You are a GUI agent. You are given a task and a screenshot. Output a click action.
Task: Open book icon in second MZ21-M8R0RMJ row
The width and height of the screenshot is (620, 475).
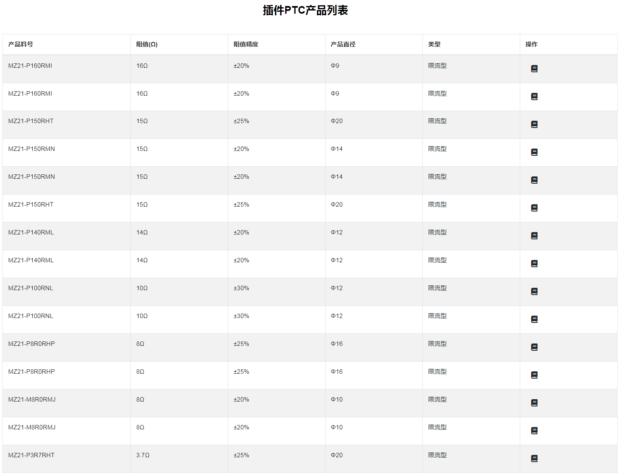coord(534,431)
